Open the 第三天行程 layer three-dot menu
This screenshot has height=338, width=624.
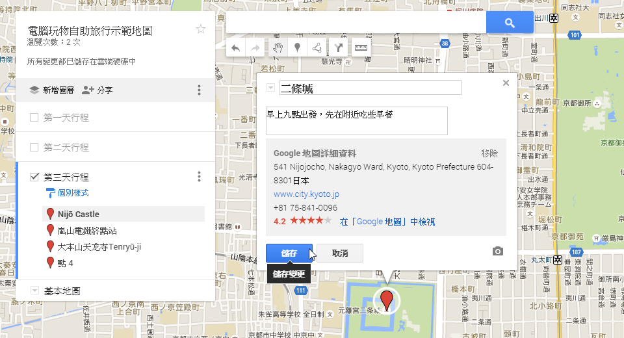199,177
